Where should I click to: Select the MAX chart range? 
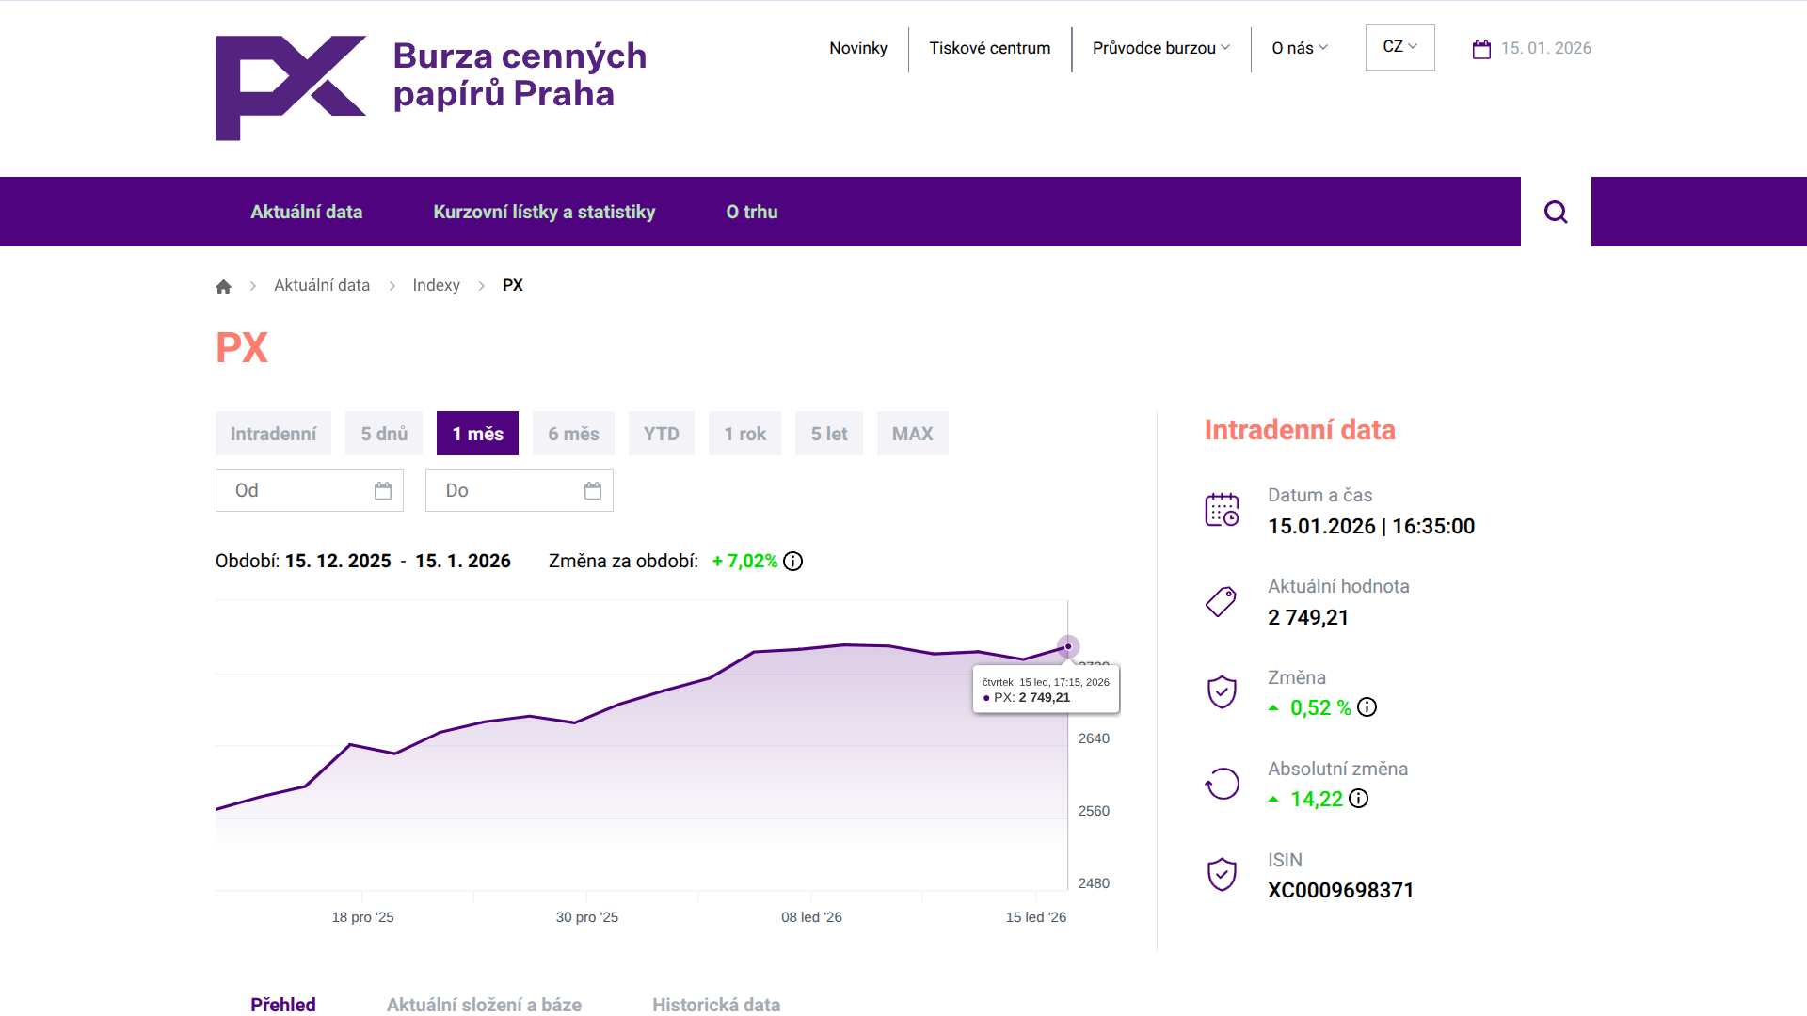tap(913, 434)
